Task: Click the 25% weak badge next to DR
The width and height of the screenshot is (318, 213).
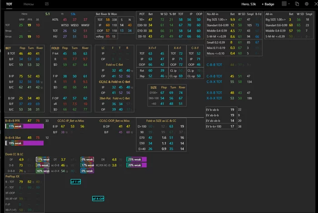Action: (136, 159)
